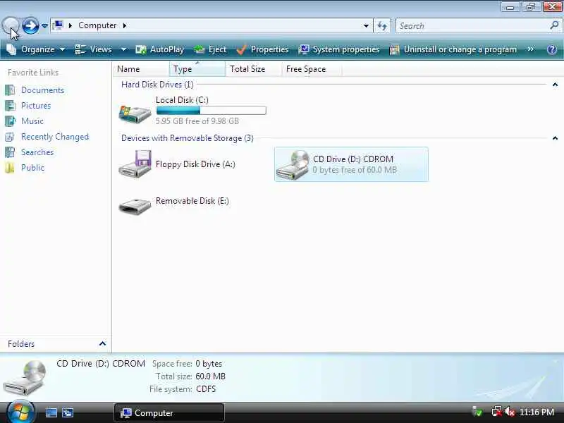Open the recent pages dropdown arrow

44,26
